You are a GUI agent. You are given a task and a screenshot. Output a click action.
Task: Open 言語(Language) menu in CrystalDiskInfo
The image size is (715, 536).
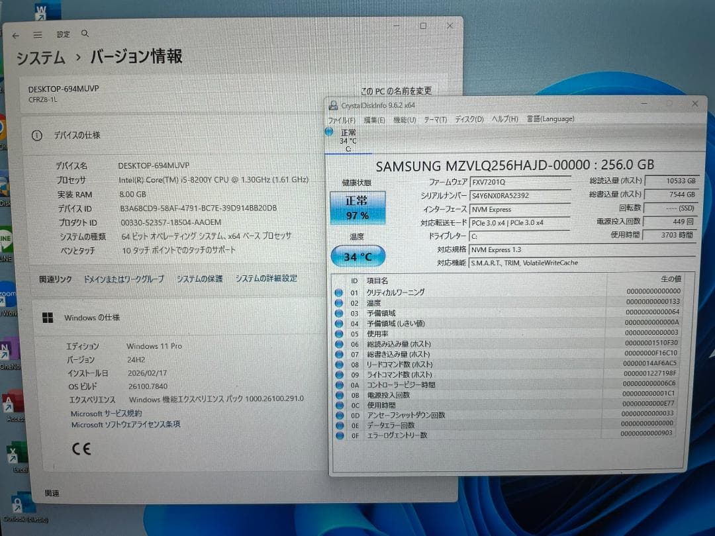pos(550,118)
